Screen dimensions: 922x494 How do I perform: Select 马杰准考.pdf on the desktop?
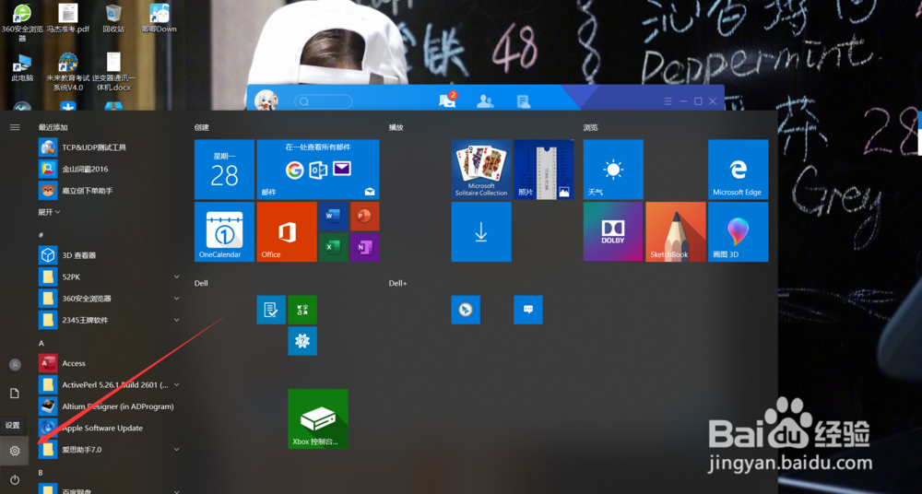coord(68,18)
